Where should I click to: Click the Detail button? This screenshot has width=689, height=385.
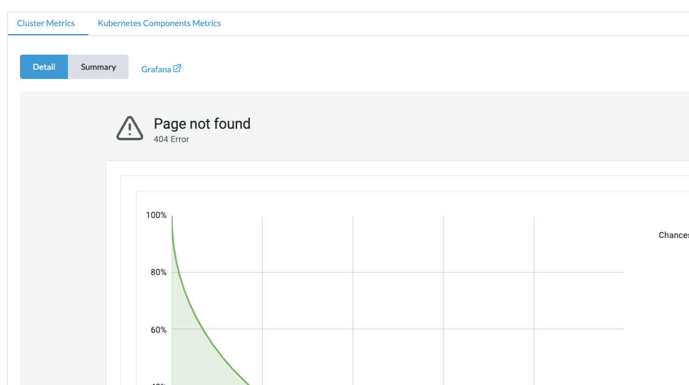44,67
